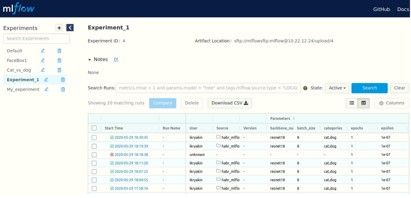Focus the Search Experiments field
The height and width of the screenshot is (198, 411).
pos(36,38)
